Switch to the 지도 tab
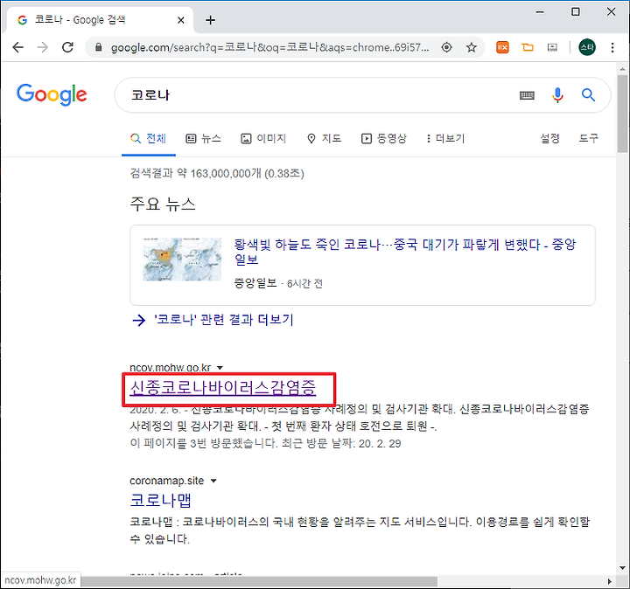Screen dimensions: 630x589 (324, 139)
